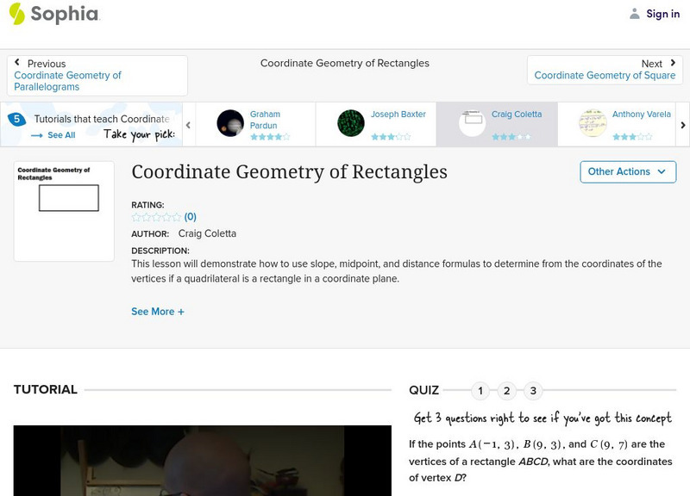This screenshot has width=690, height=496.
Task: Open Next: Coordinate Geometry of Square
Action: pos(605,70)
